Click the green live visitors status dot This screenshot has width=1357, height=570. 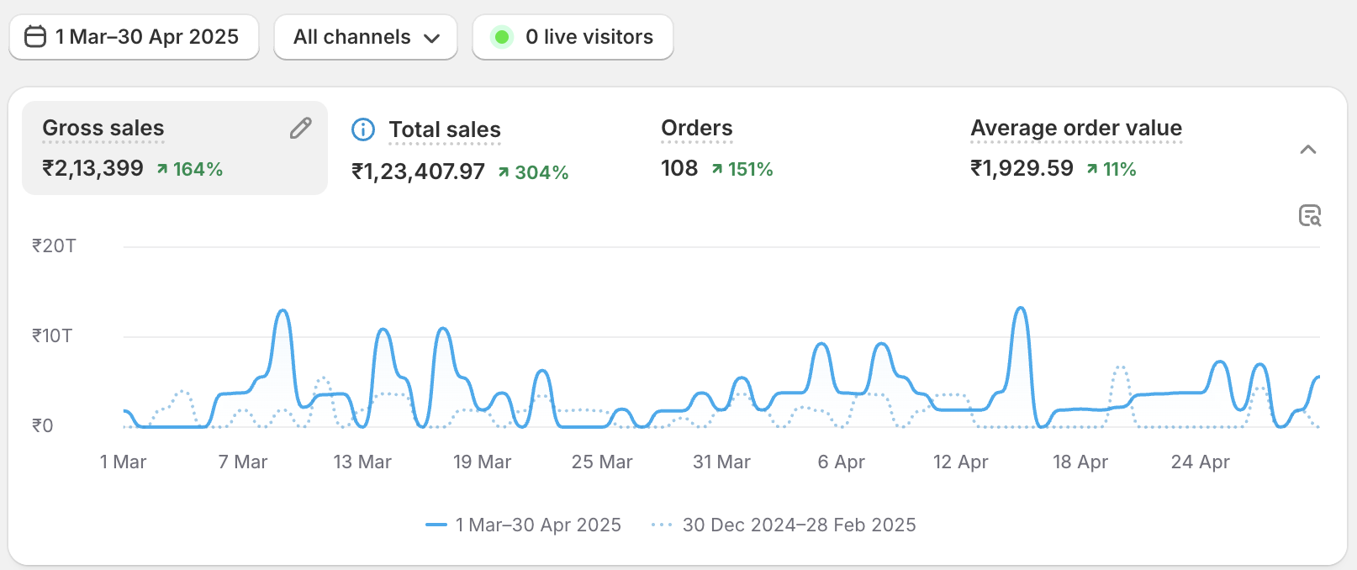click(x=502, y=37)
